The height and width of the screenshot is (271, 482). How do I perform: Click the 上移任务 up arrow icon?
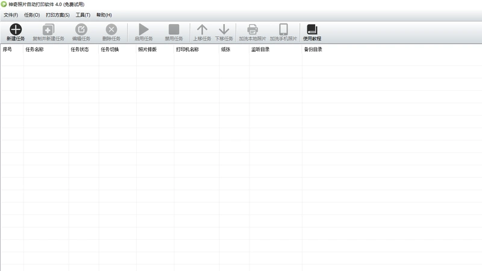pyautogui.click(x=202, y=30)
